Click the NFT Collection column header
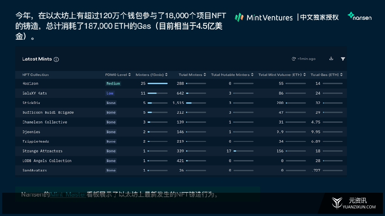This screenshot has height=216, width=385. pos(36,75)
